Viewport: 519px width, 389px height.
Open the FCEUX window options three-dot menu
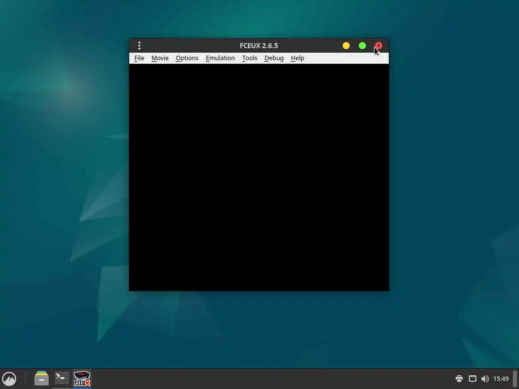pos(139,46)
